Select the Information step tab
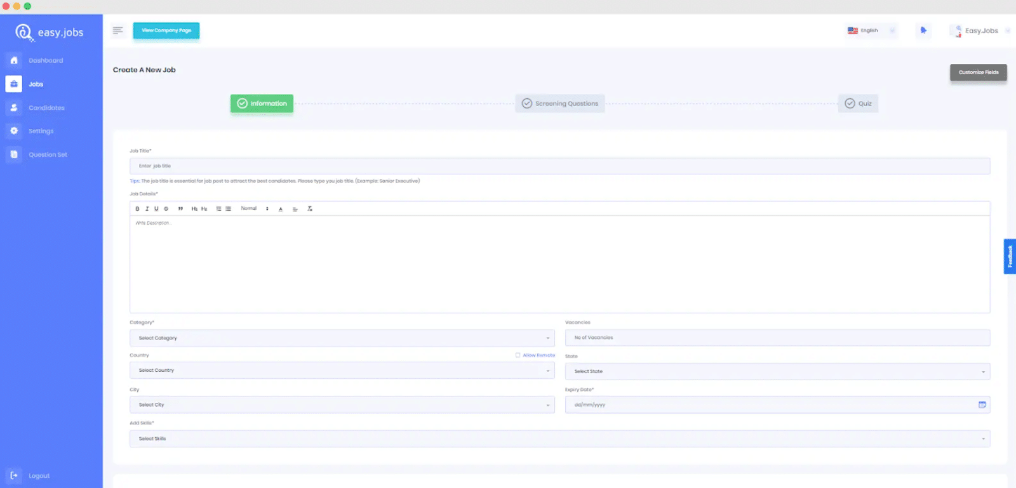This screenshot has height=488, width=1016. click(262, 103)
